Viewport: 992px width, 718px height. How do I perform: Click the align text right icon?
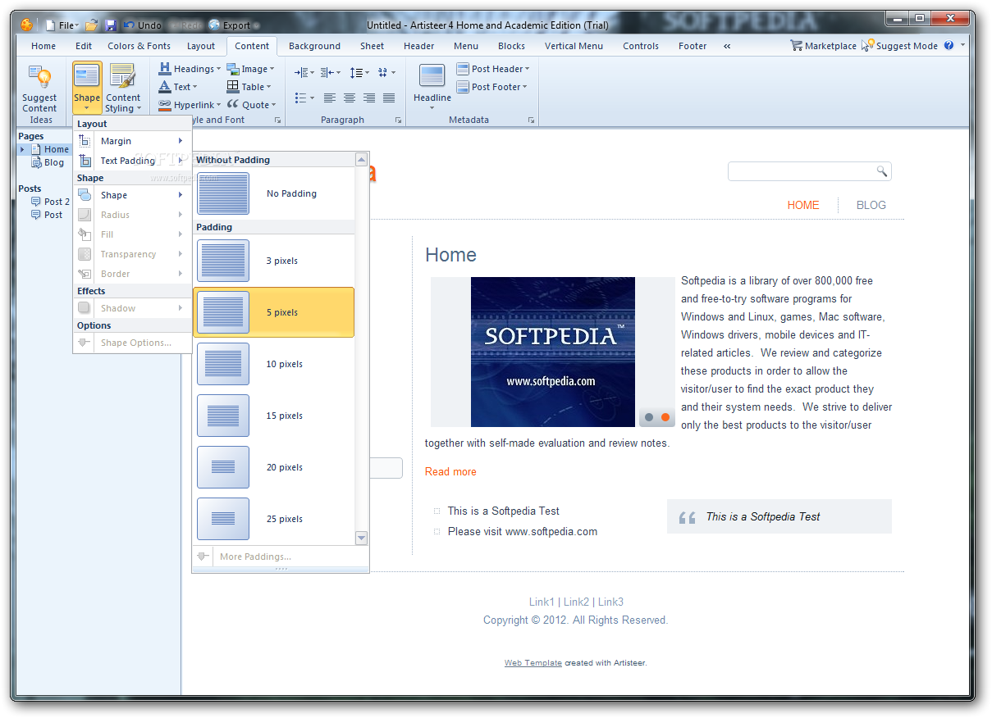pos(369,98)
